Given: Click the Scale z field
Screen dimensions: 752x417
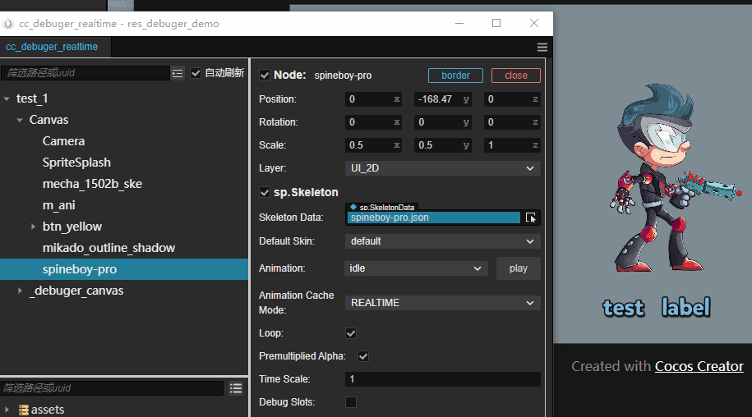Looking at the screenshot, I should (512, 145).
